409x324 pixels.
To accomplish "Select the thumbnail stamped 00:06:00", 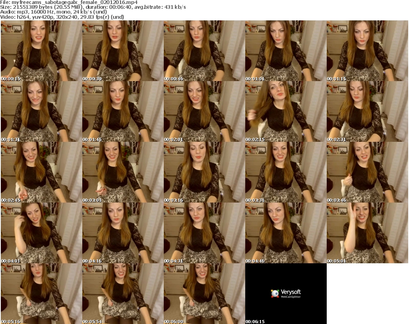I will click(x=204, y=294).
